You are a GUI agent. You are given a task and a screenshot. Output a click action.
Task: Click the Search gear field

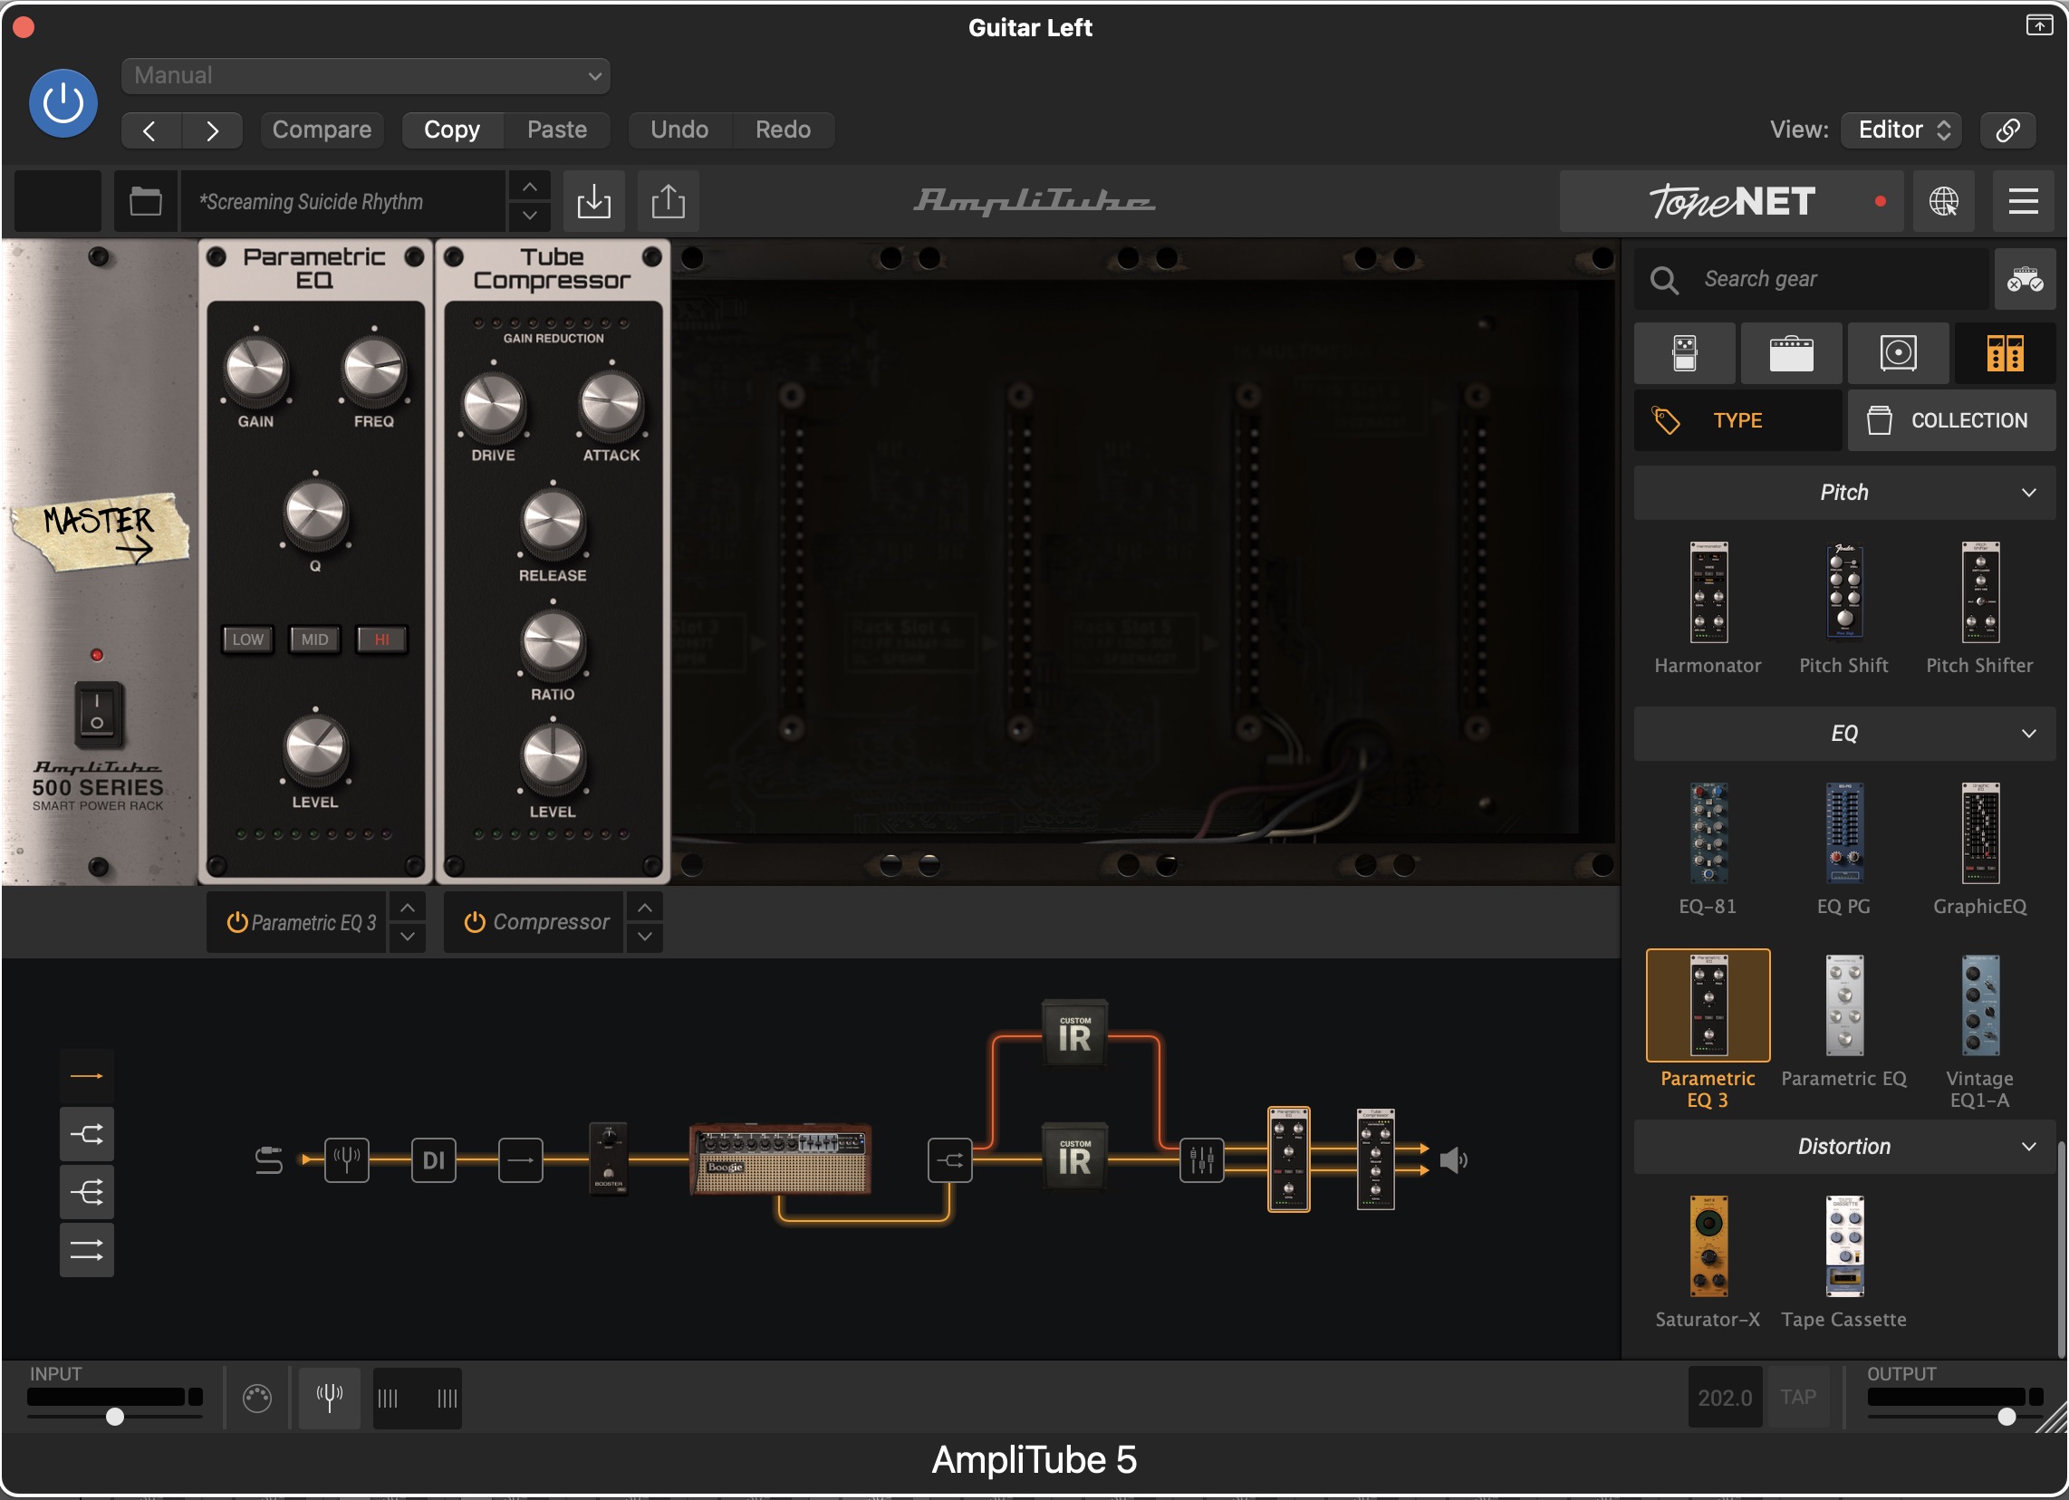1812,279
